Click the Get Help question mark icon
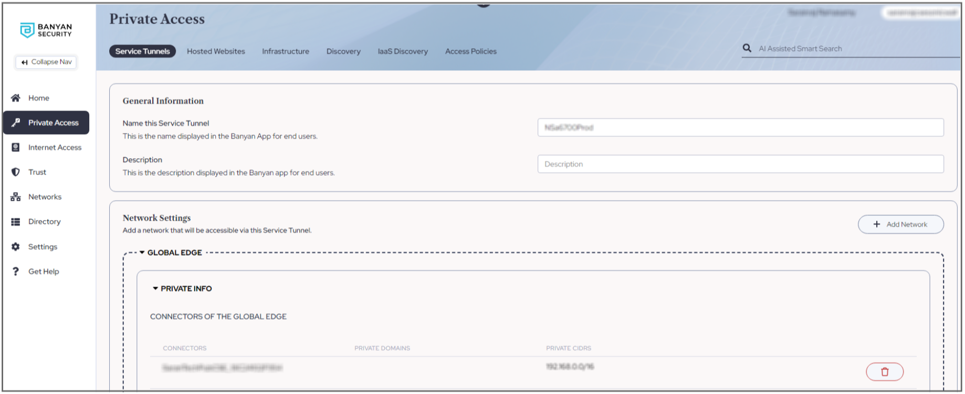This screenshot has height=394, width=965. pos(16,271)
